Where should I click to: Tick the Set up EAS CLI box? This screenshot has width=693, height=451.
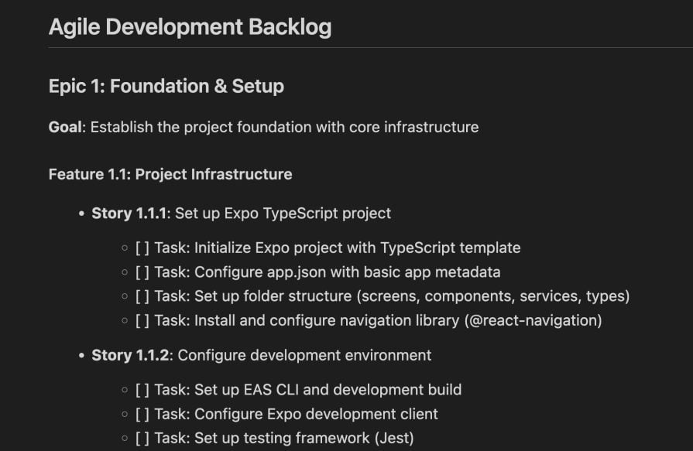click(142, 390)
